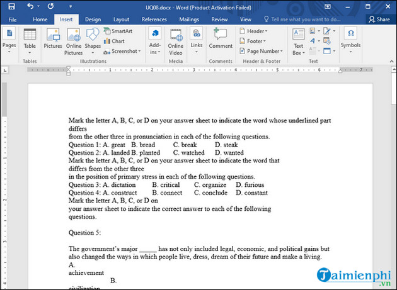The image size is (397, 290).
Task: Open the Links dropdown
Action: (197, 41)
